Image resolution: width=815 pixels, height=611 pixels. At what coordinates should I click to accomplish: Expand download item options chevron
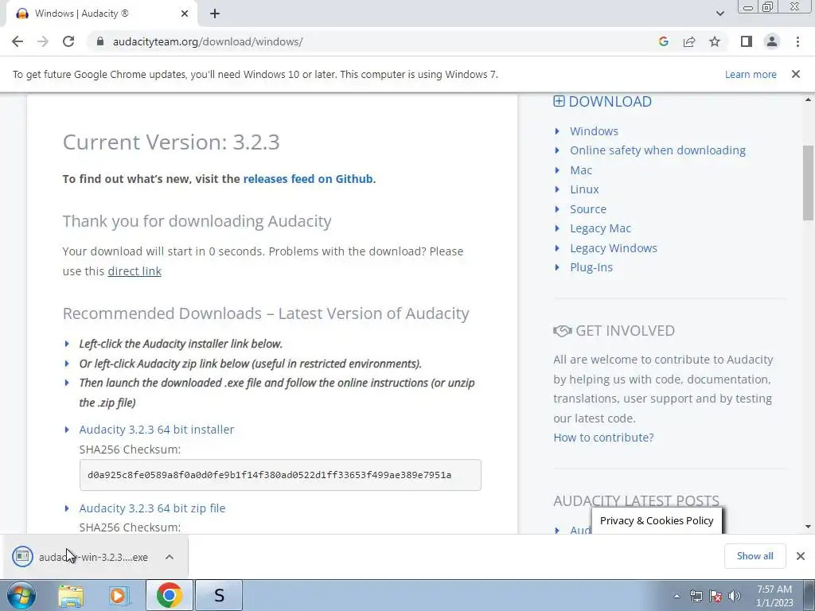tap(170, 557)
